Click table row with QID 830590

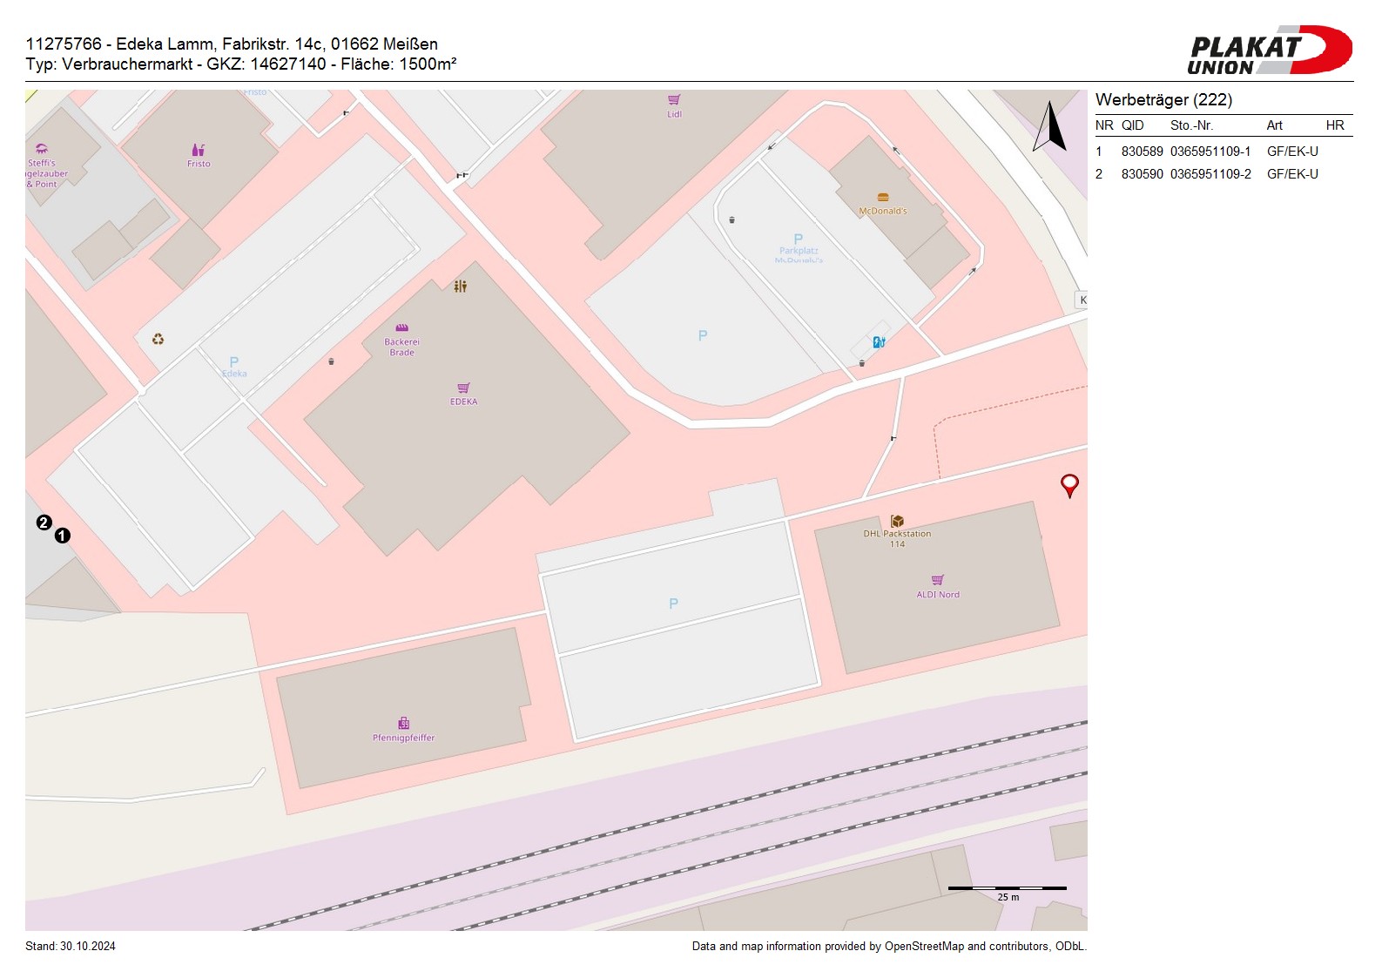(1224, 174)
